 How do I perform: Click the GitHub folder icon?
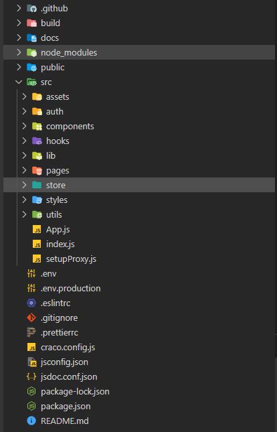[x=31, y=9]
